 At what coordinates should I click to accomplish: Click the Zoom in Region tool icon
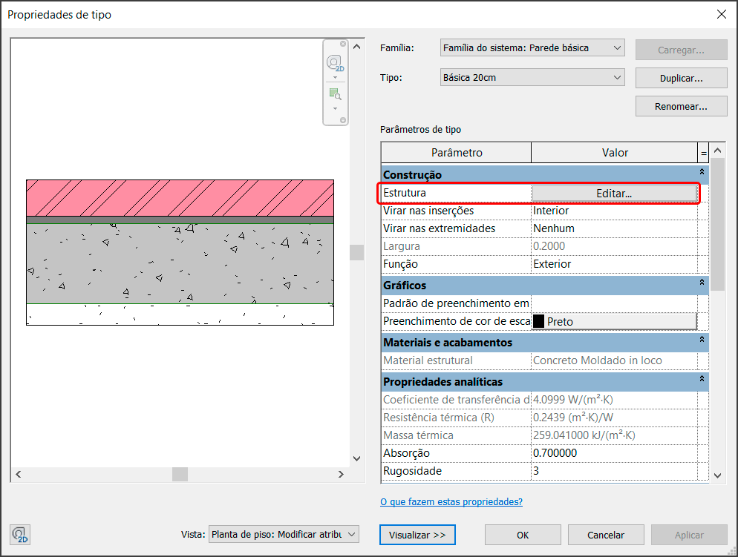(335, 94)
